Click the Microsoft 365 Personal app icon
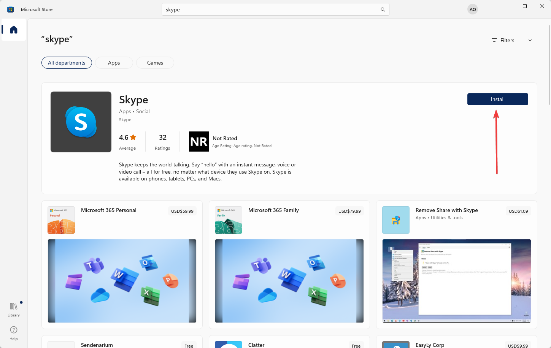 [x=61, y=220]
